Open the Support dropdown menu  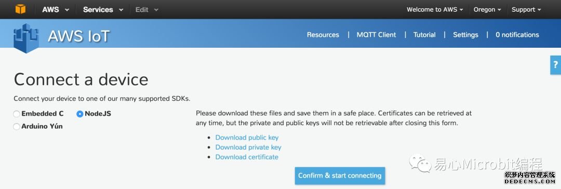[526, 10]
